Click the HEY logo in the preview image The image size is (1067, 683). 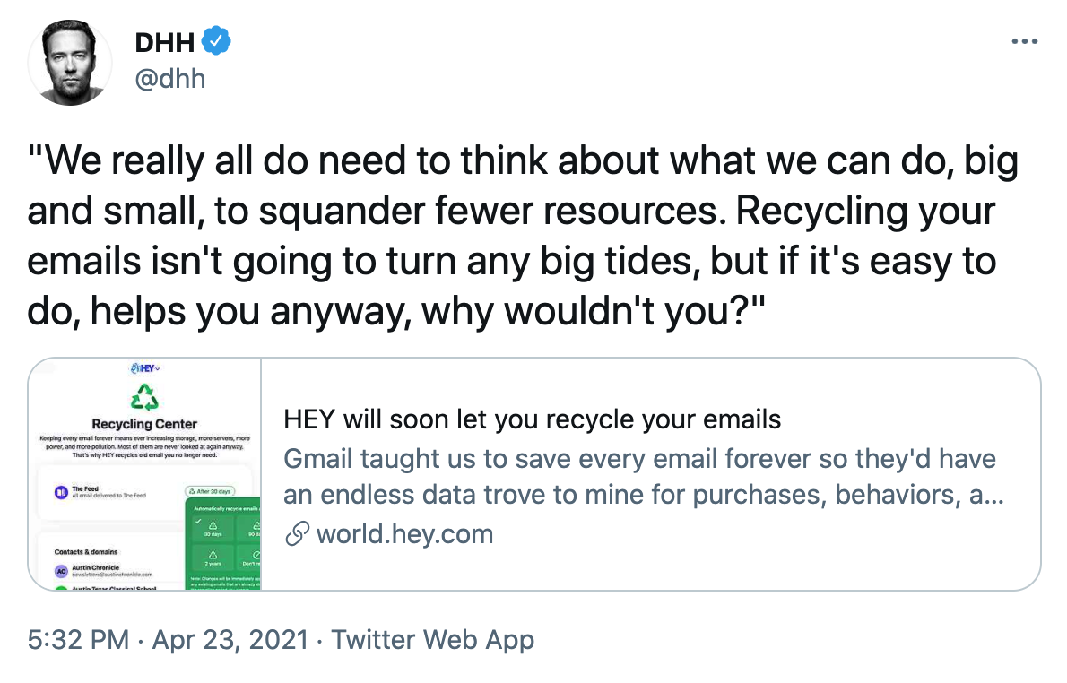coord(143,368)
